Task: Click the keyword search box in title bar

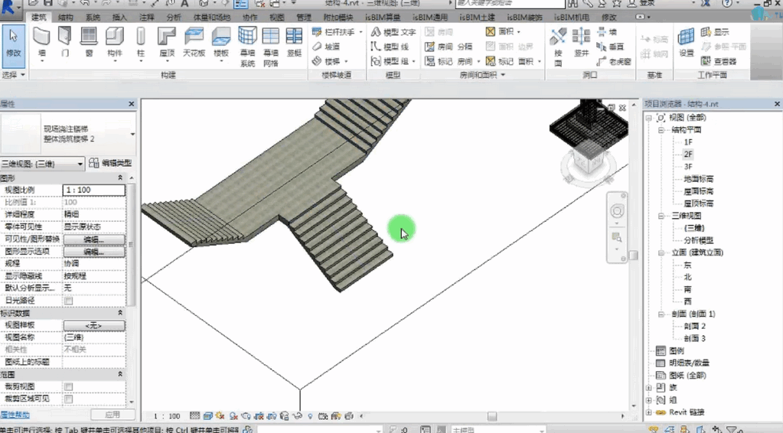Action: (x=510, y=4)
